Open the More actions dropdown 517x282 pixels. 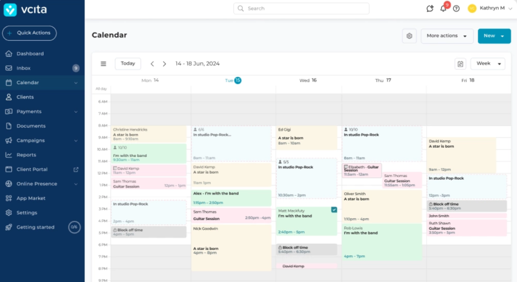pos(447,36)
